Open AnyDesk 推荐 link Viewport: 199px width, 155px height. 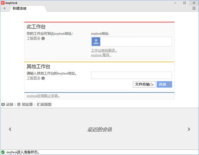(x=101, y=55)
